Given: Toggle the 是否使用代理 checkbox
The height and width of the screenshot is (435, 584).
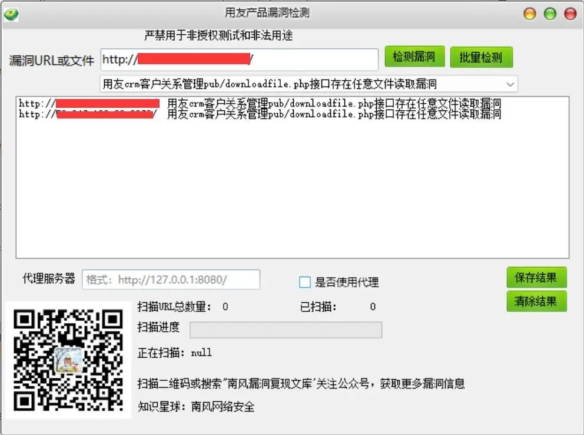Looking at the screenshot, I should point(305,282).
